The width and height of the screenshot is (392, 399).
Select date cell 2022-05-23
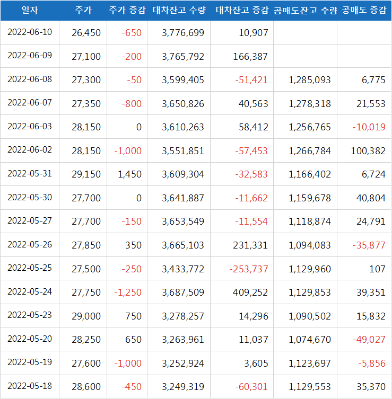(30, 315)
